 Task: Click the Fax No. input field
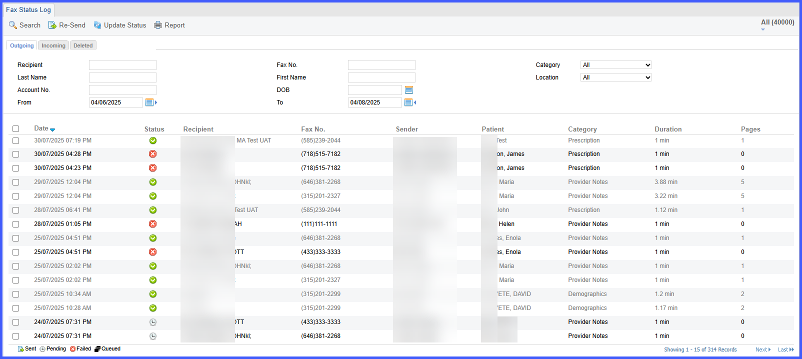click(381, 65)
